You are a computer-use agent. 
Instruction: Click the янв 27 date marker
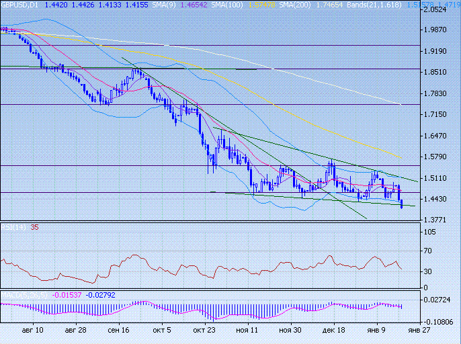pyautogui.click(x=419, y=331)
